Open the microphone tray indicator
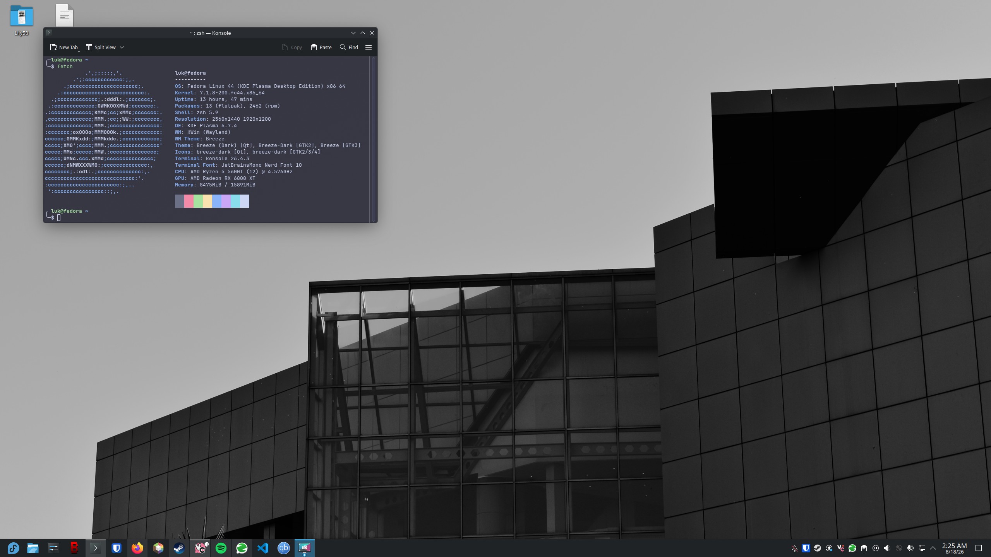Viewport: 991px width, 557px height. tap(910, 548)
